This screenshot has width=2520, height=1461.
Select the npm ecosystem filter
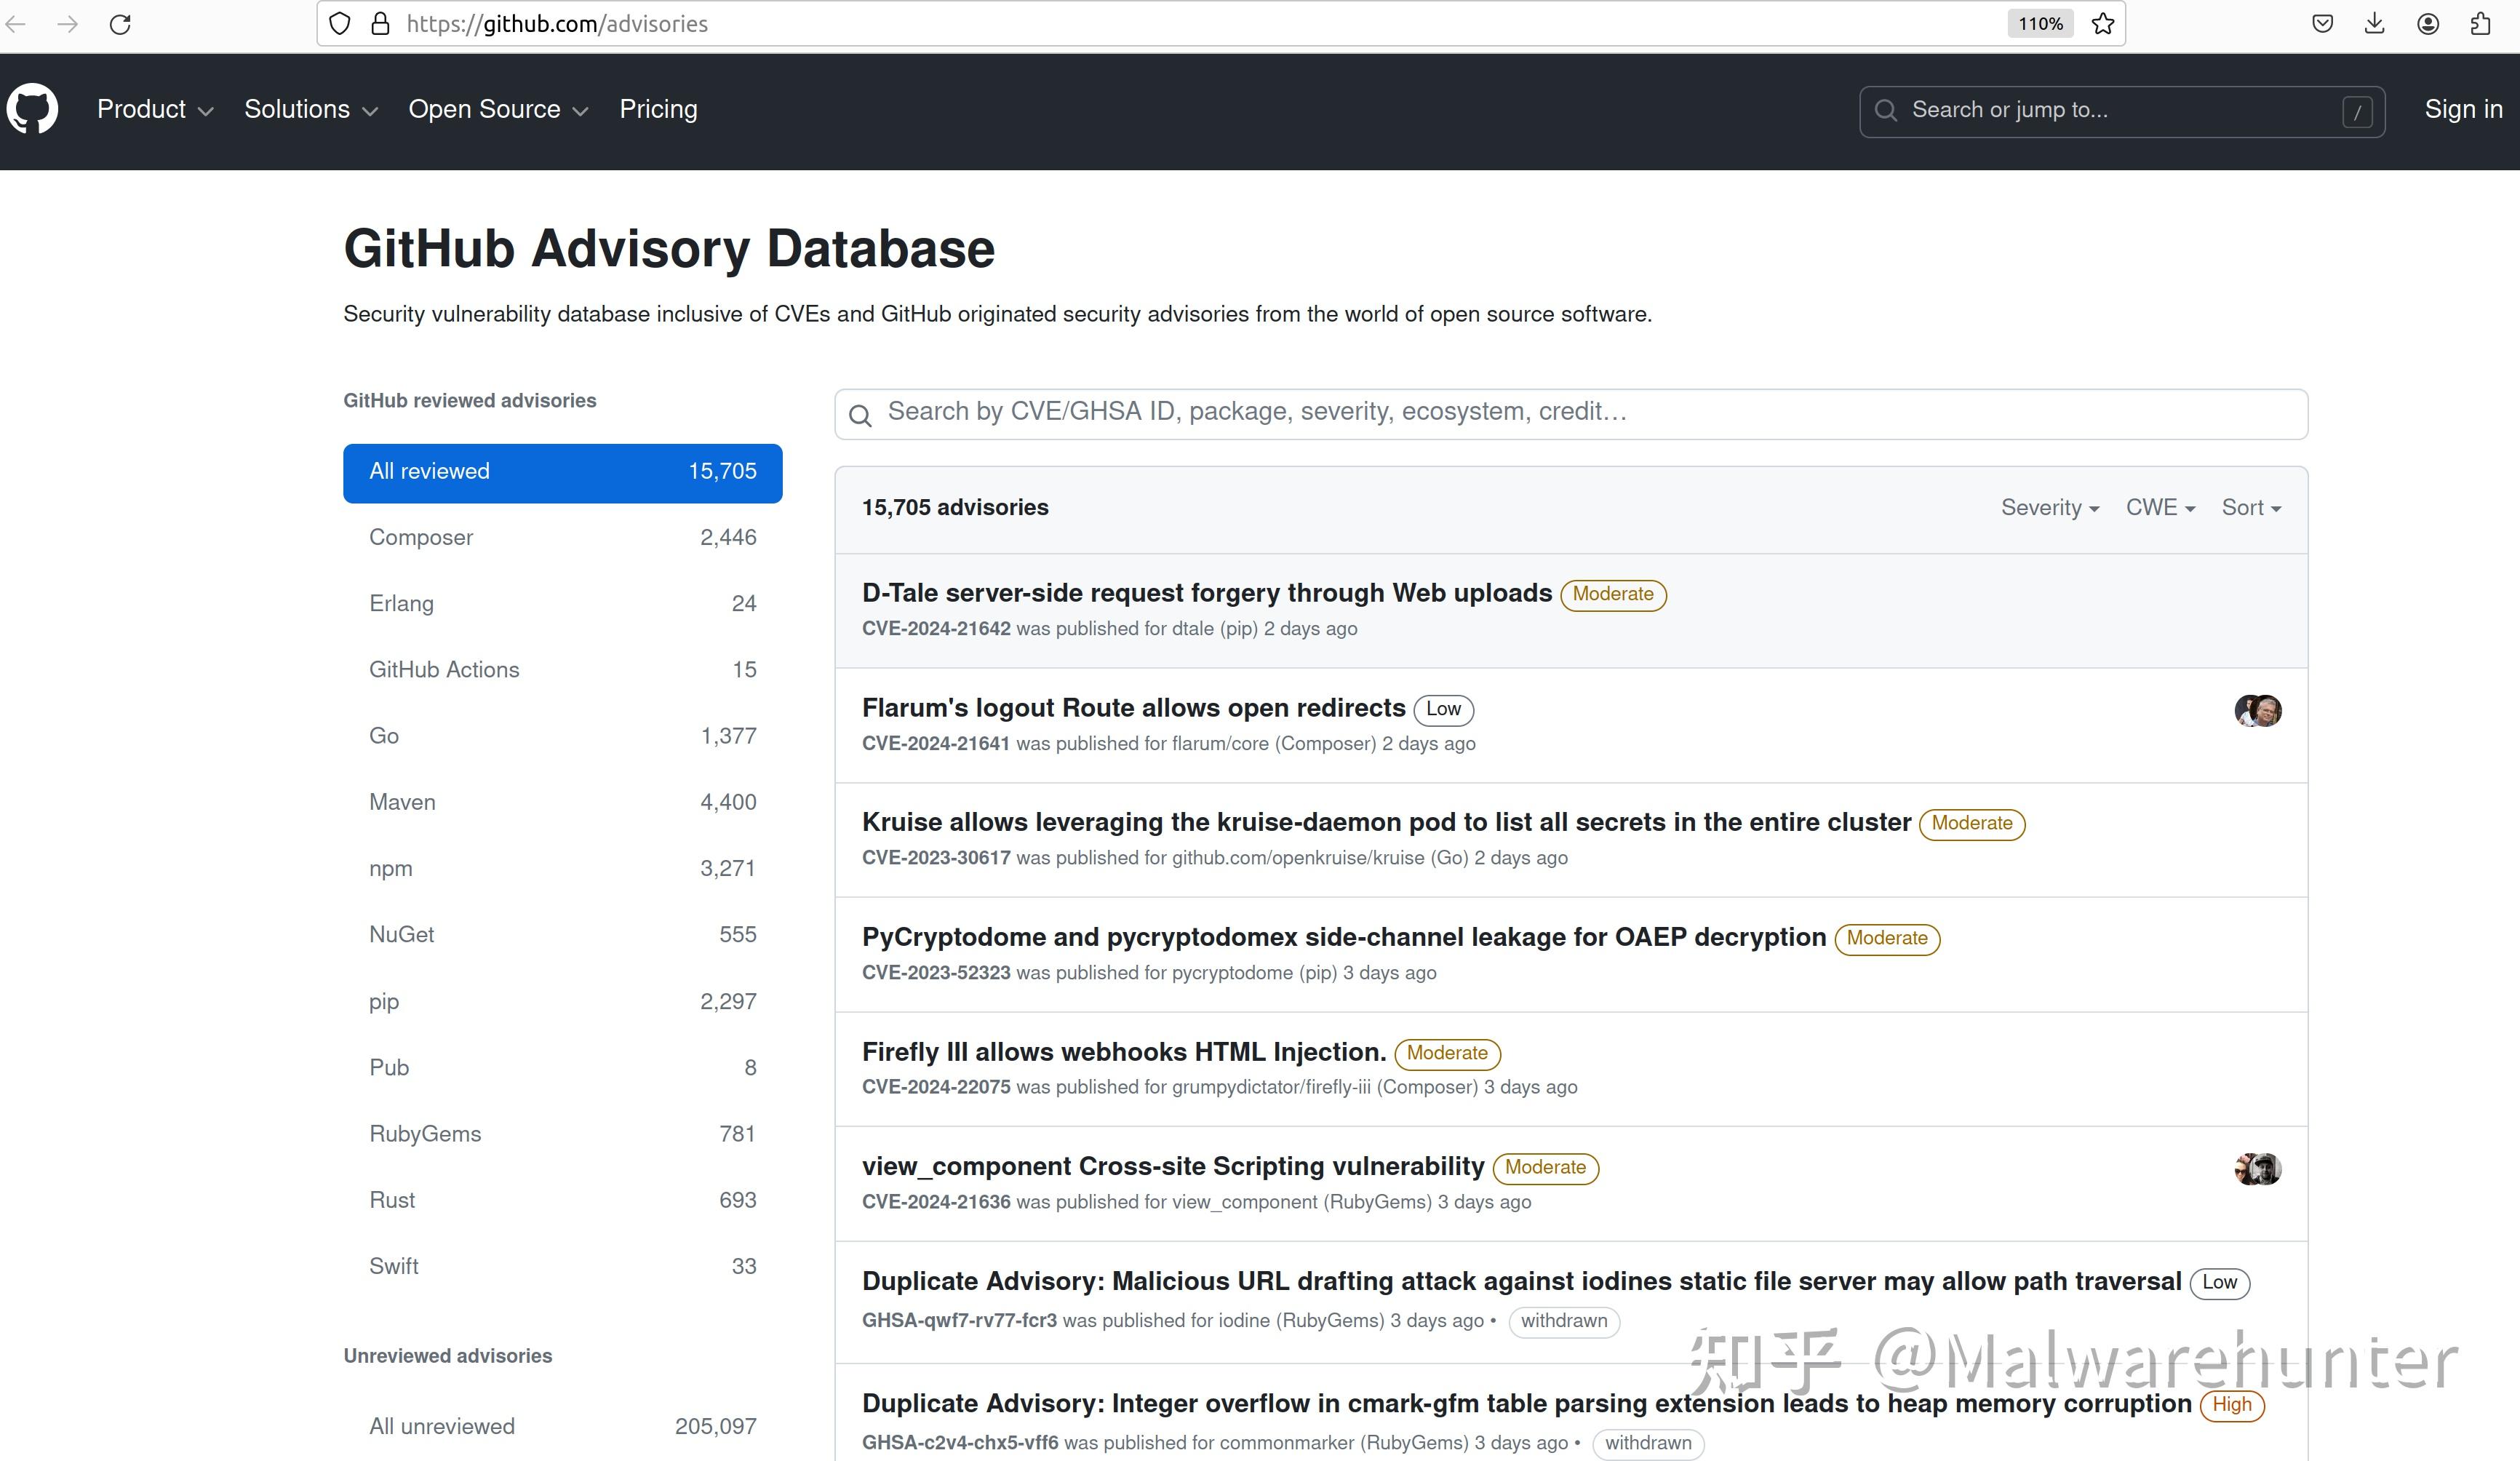click(562, 868)
